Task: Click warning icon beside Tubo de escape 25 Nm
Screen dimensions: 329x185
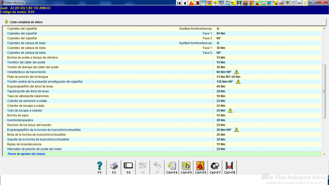Action: 230,110
